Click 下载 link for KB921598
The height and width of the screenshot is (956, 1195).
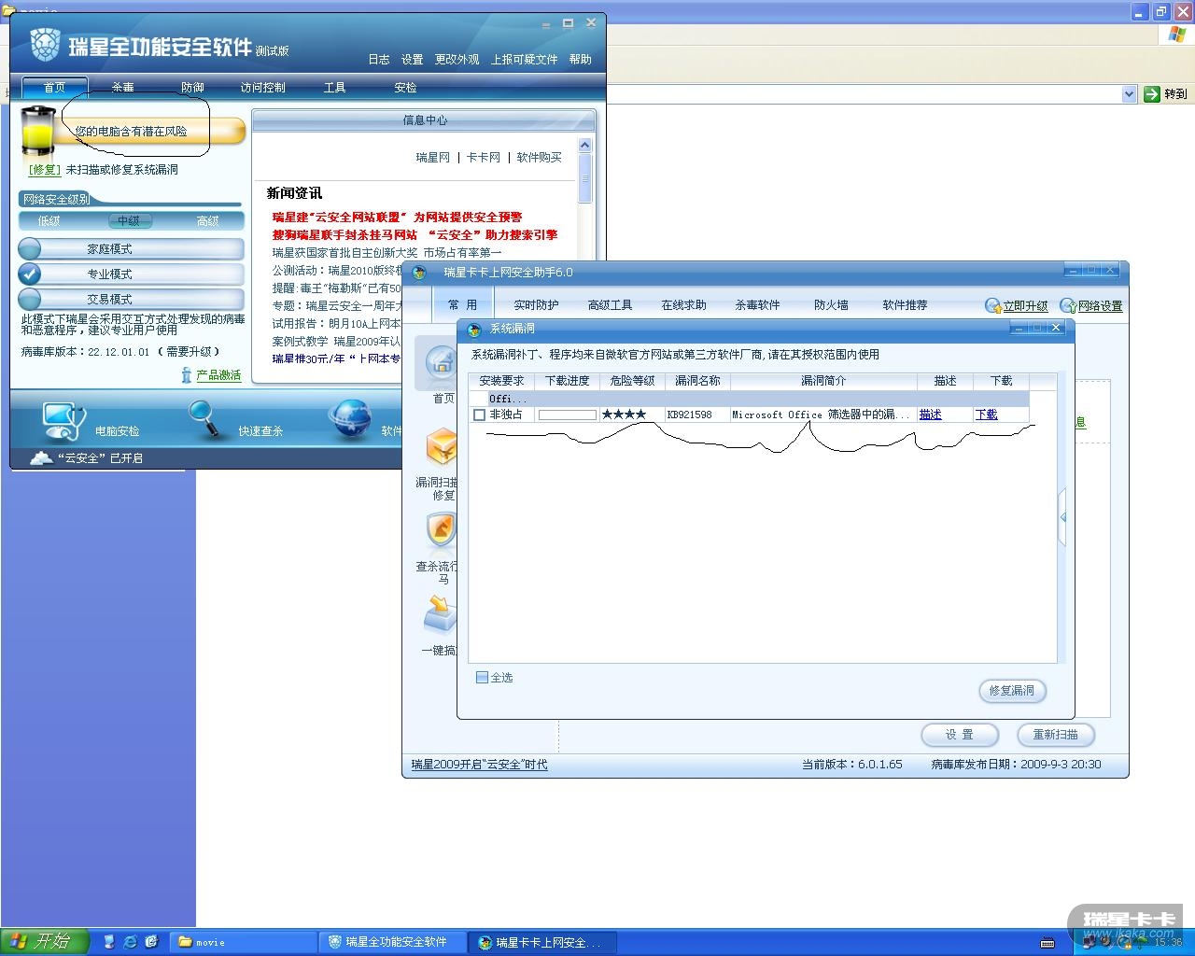click(x=986, y=415)
